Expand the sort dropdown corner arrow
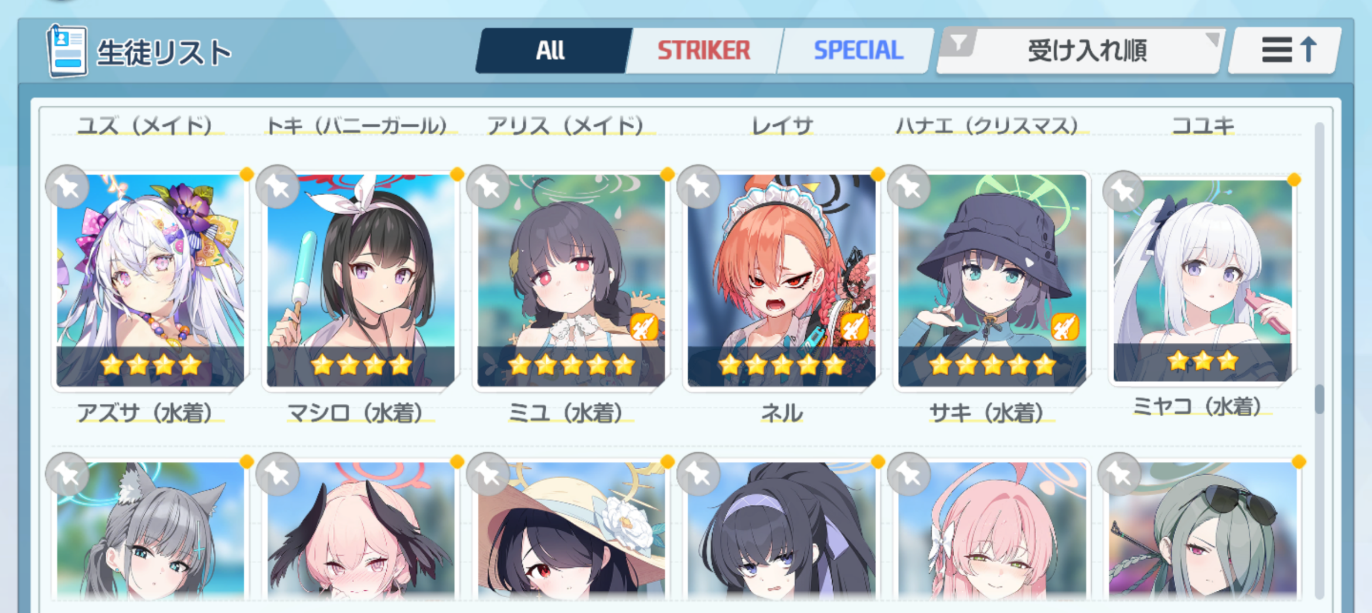Image resolution: width=1372 pixels, height=613 pixels. tap(1212, 39)
